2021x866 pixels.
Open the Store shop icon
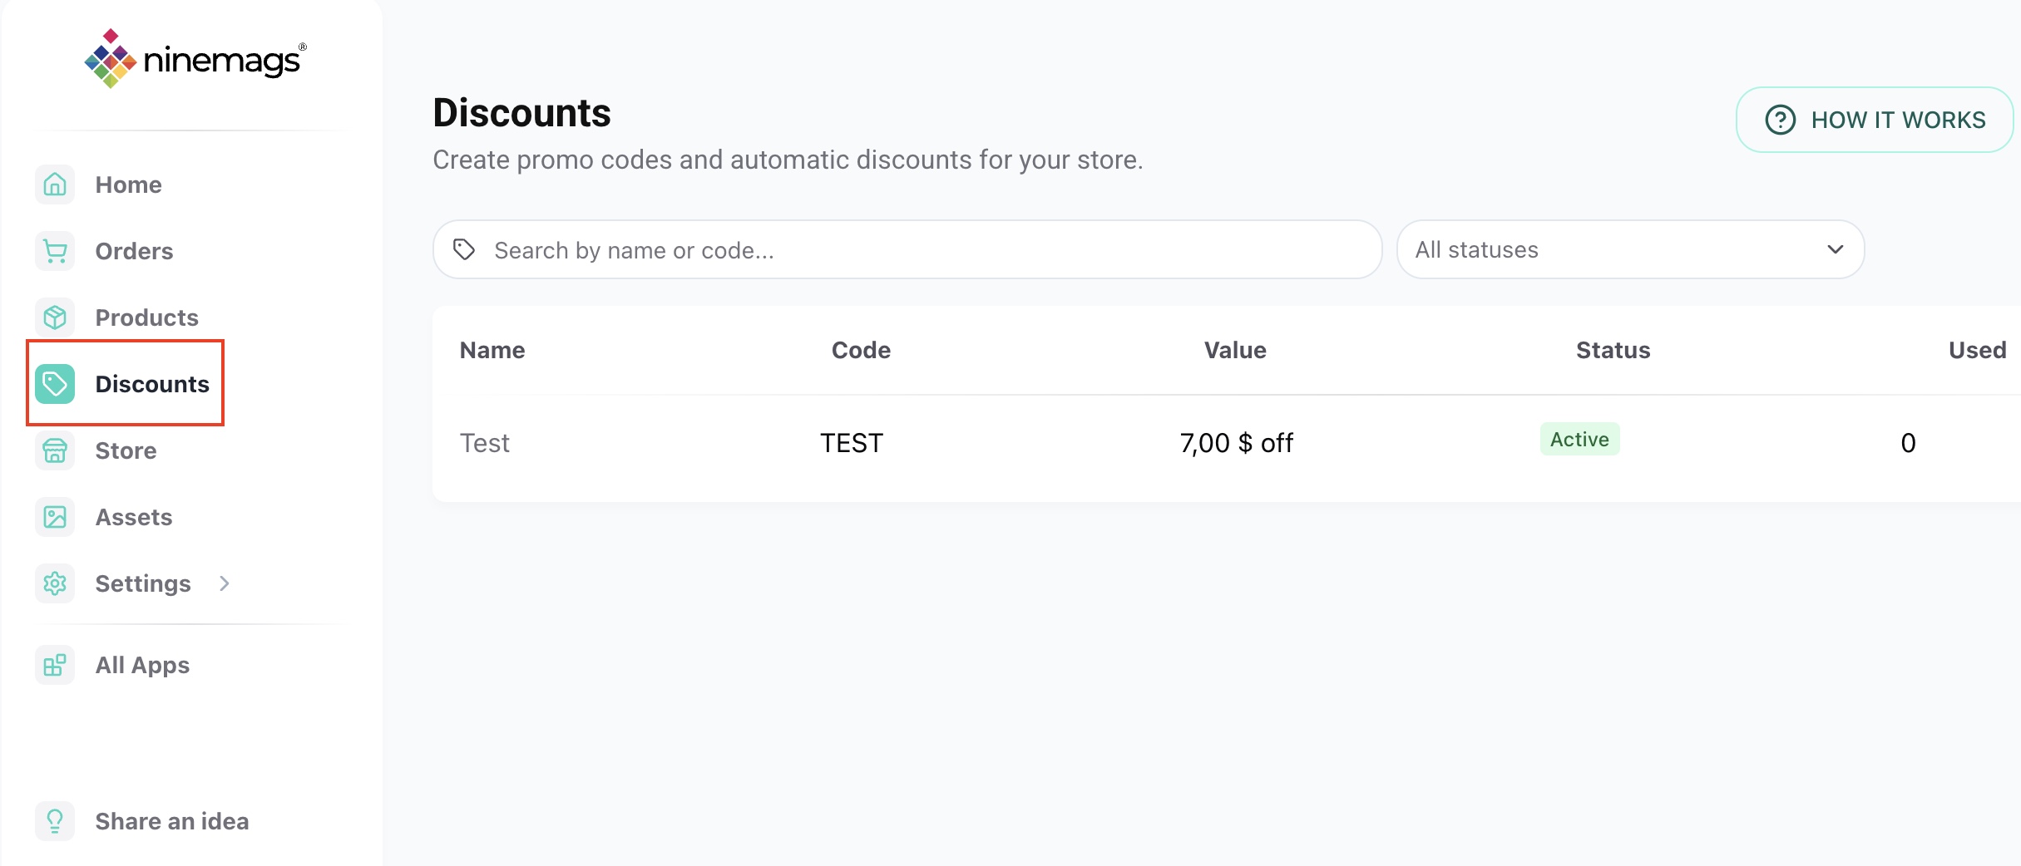(x=55, y=450)
